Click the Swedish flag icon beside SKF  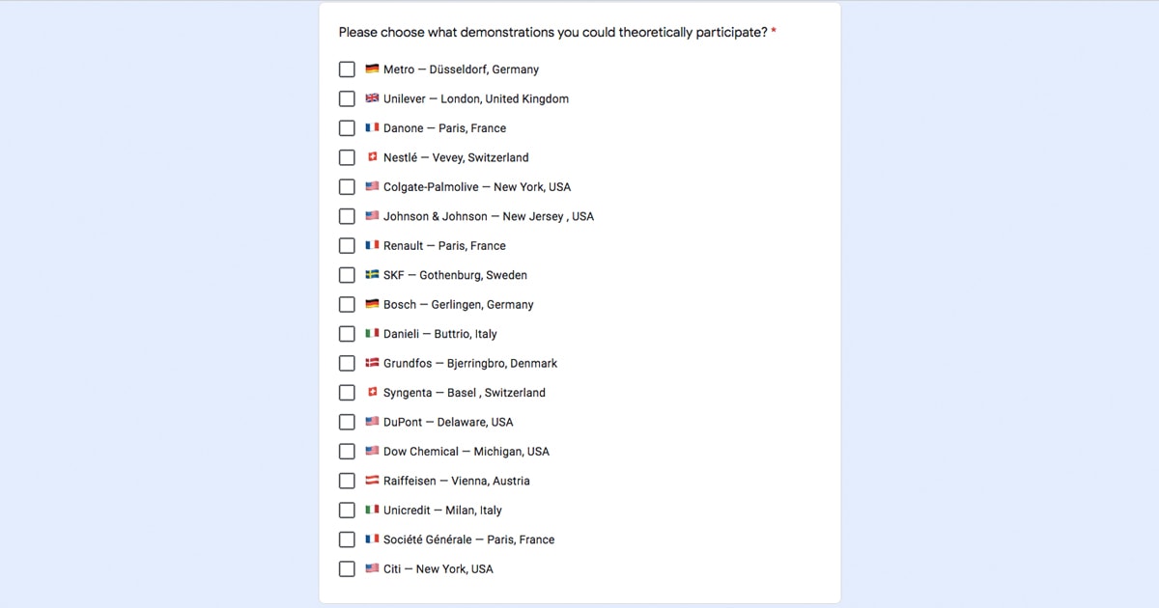tap(372, 275)
